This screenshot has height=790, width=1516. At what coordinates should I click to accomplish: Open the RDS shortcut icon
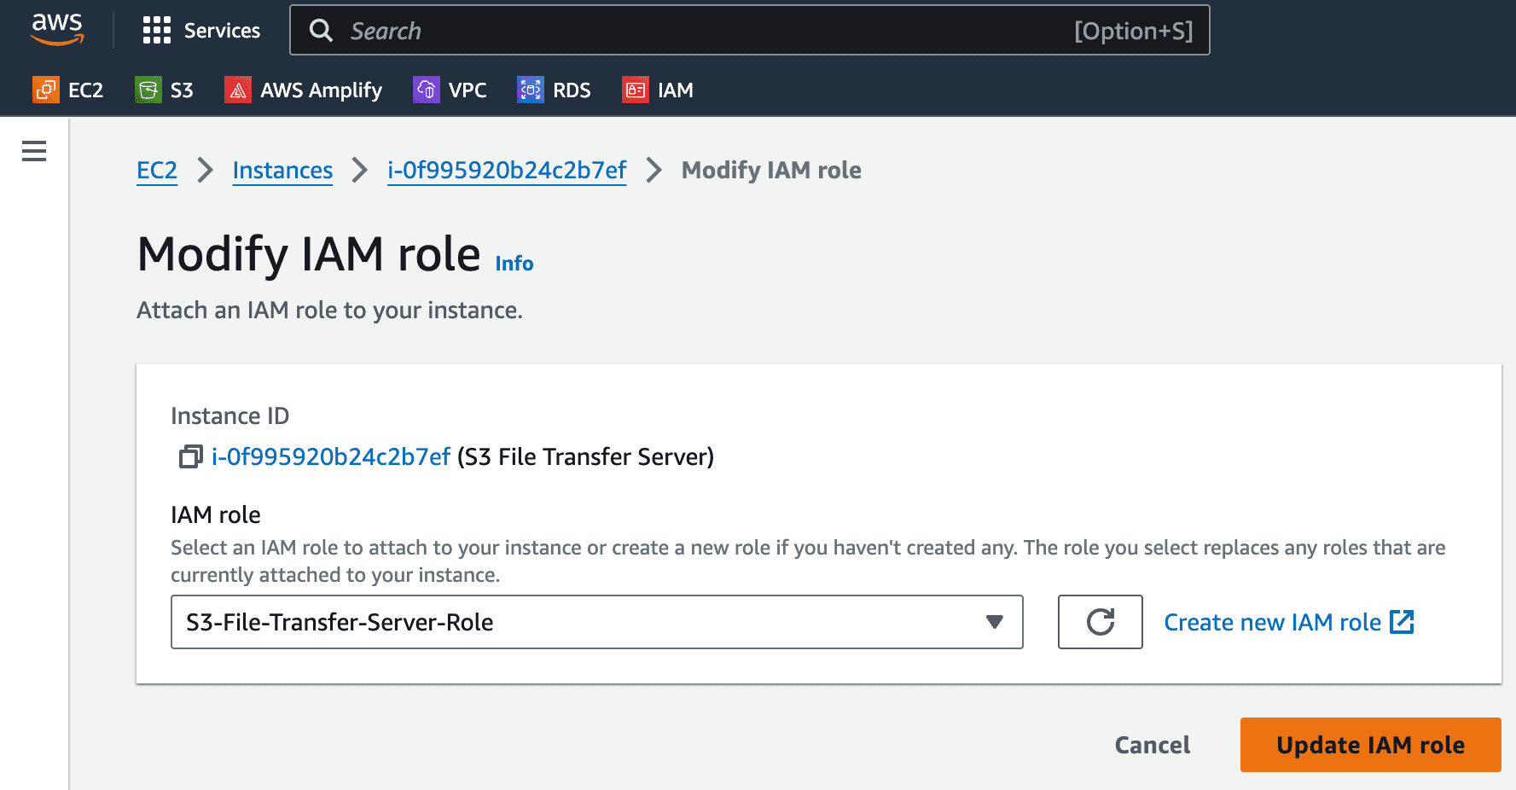click(x=531, y=90)
